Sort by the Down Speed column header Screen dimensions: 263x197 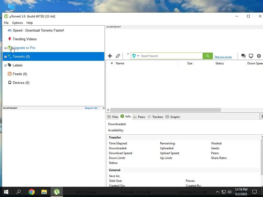tap(254, 63)
